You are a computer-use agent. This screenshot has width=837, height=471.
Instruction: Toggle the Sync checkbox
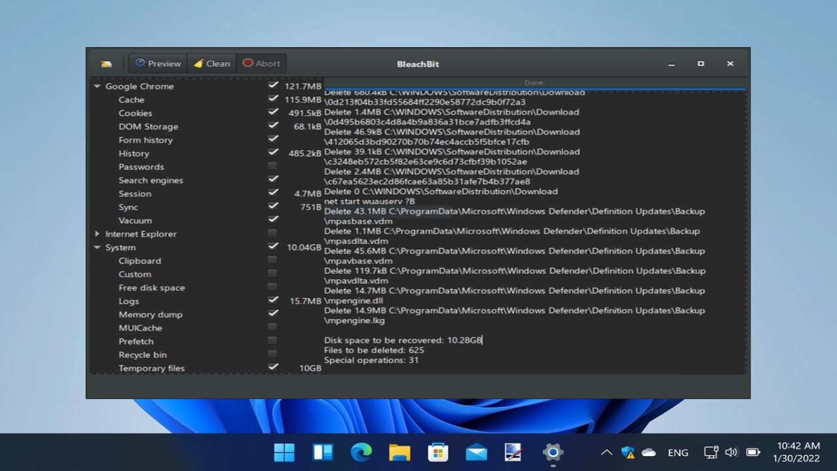(273, 206)
